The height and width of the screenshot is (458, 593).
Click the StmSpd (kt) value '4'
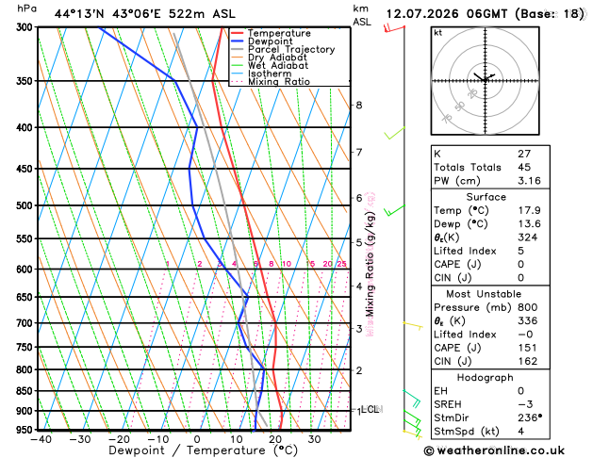(x=520, y=432)
